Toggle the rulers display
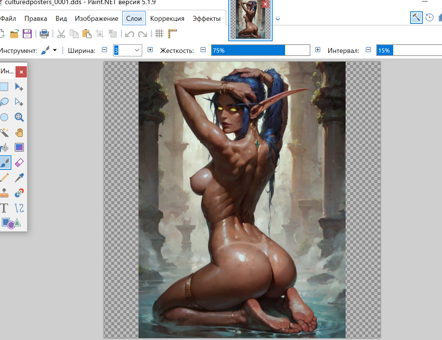This screenshot has width=442, height=340. coord(172,34)
